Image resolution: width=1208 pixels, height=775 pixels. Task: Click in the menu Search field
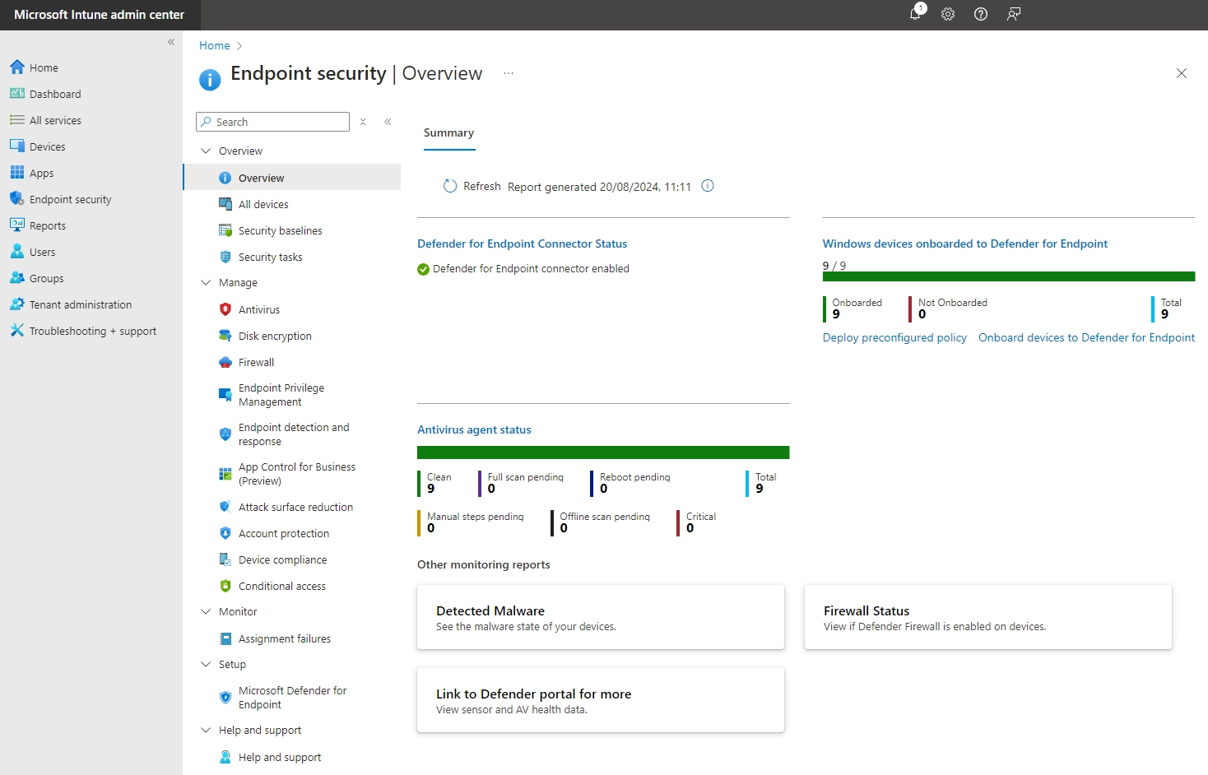tap(272, 122)
